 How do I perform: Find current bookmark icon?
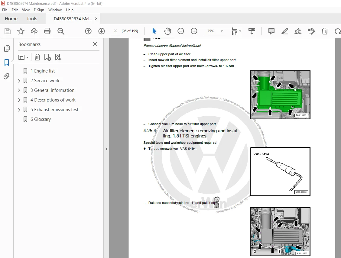pyautogui.click(x=58, y=57)
